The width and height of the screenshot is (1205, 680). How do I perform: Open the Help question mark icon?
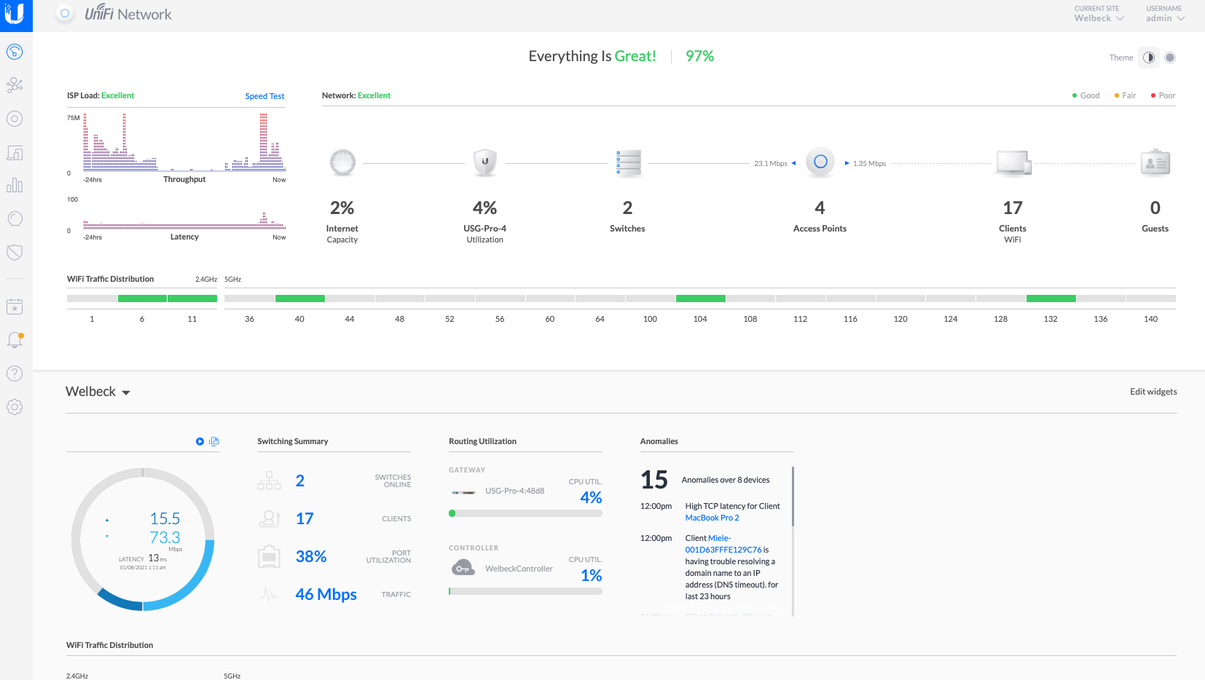click(15, 373)
